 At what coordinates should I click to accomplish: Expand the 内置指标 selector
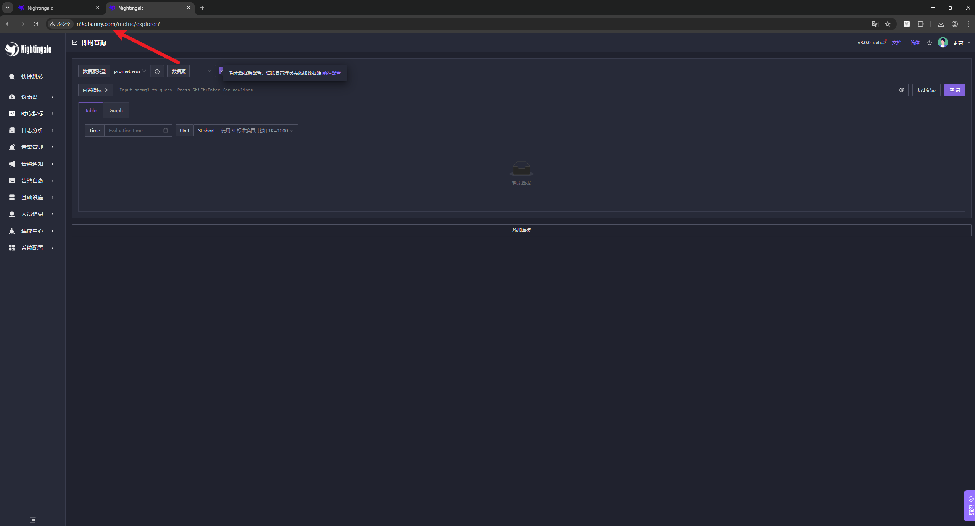pos(95,90)
